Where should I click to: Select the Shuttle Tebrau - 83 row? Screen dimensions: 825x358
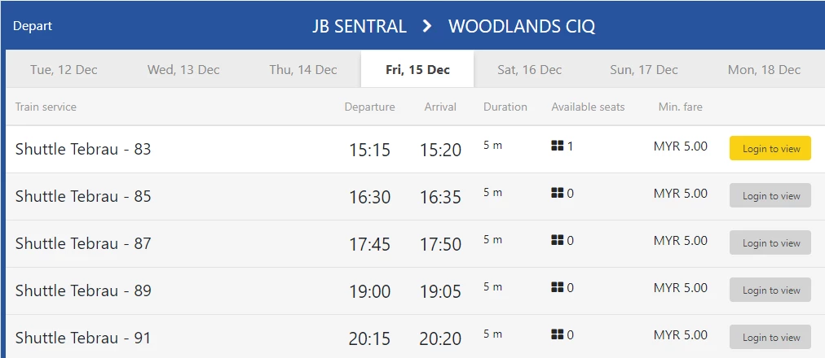click(x=415, y=149)
